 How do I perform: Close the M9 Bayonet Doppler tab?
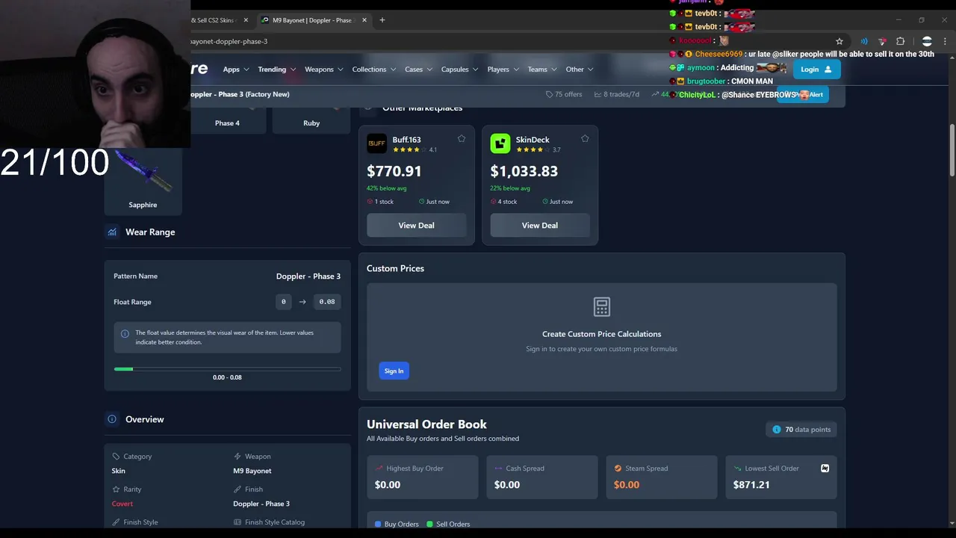pos(364,20)
